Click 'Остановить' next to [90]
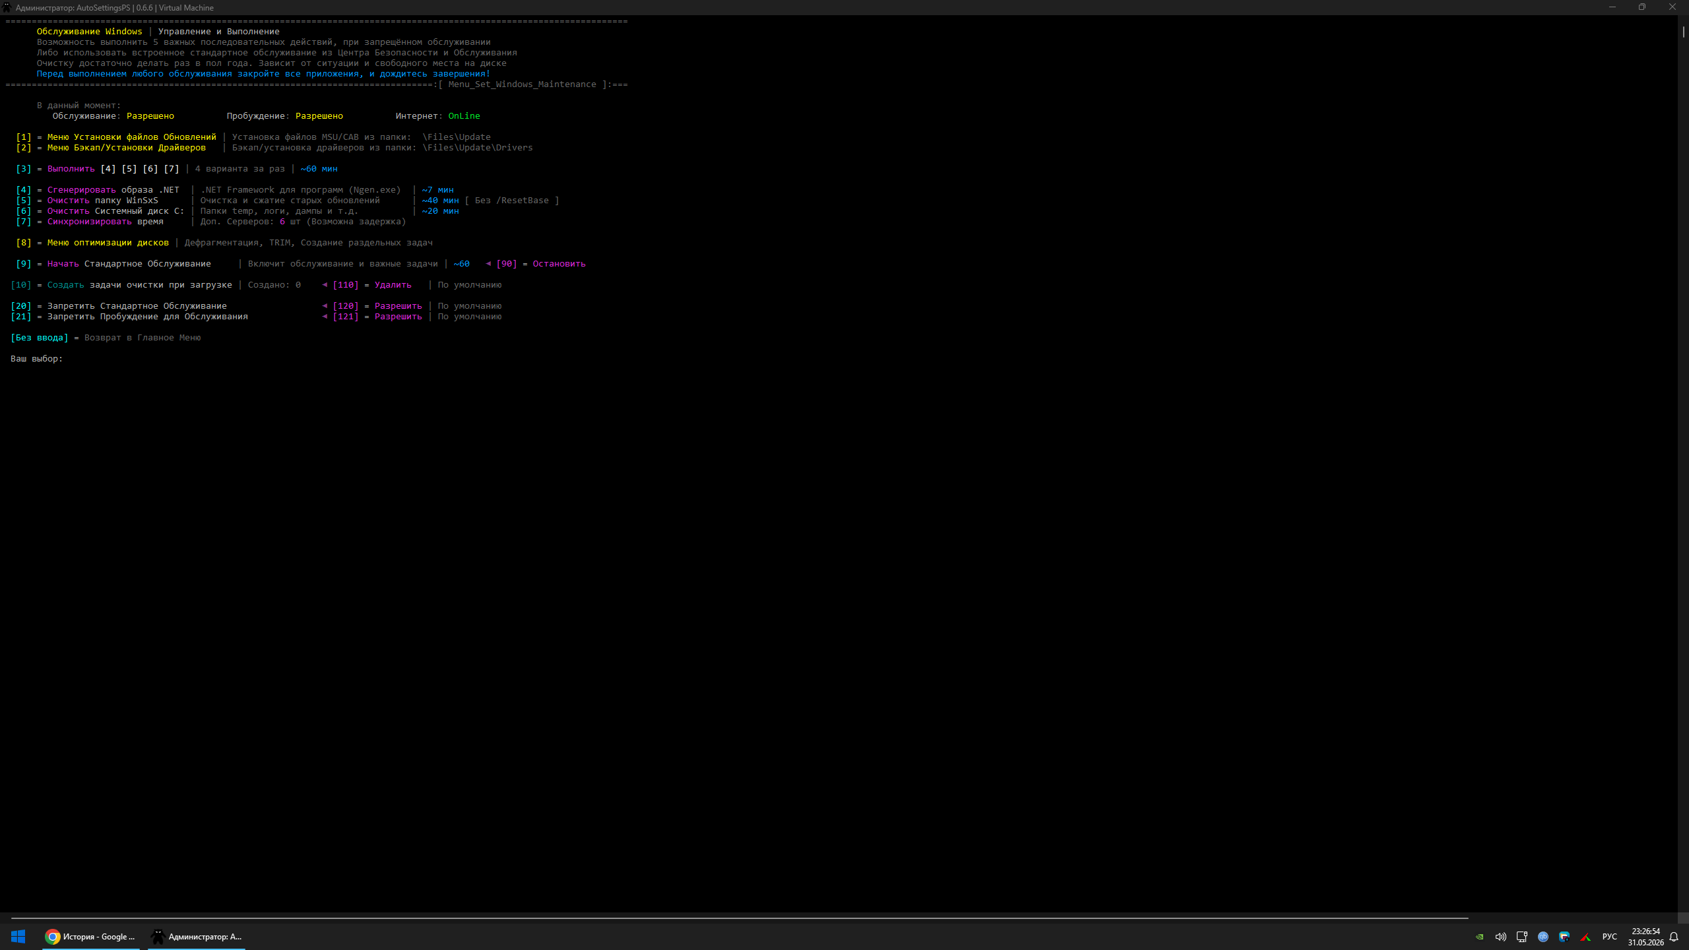 [x=559, y=264]
